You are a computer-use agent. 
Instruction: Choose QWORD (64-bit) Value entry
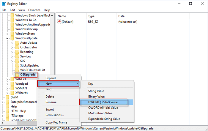(103, 108)
